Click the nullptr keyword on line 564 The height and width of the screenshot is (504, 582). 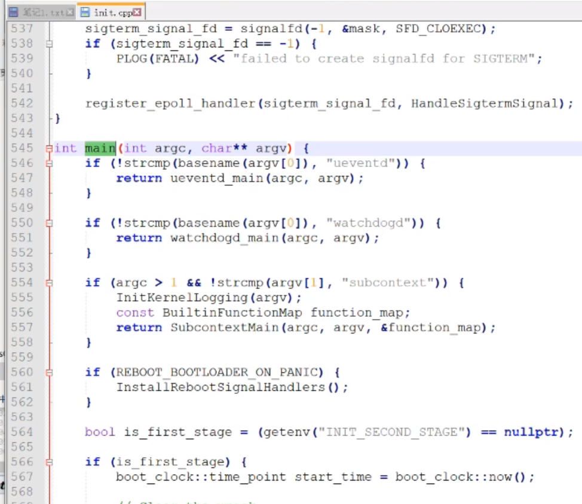pyautogui.click(x=531, y=432)
